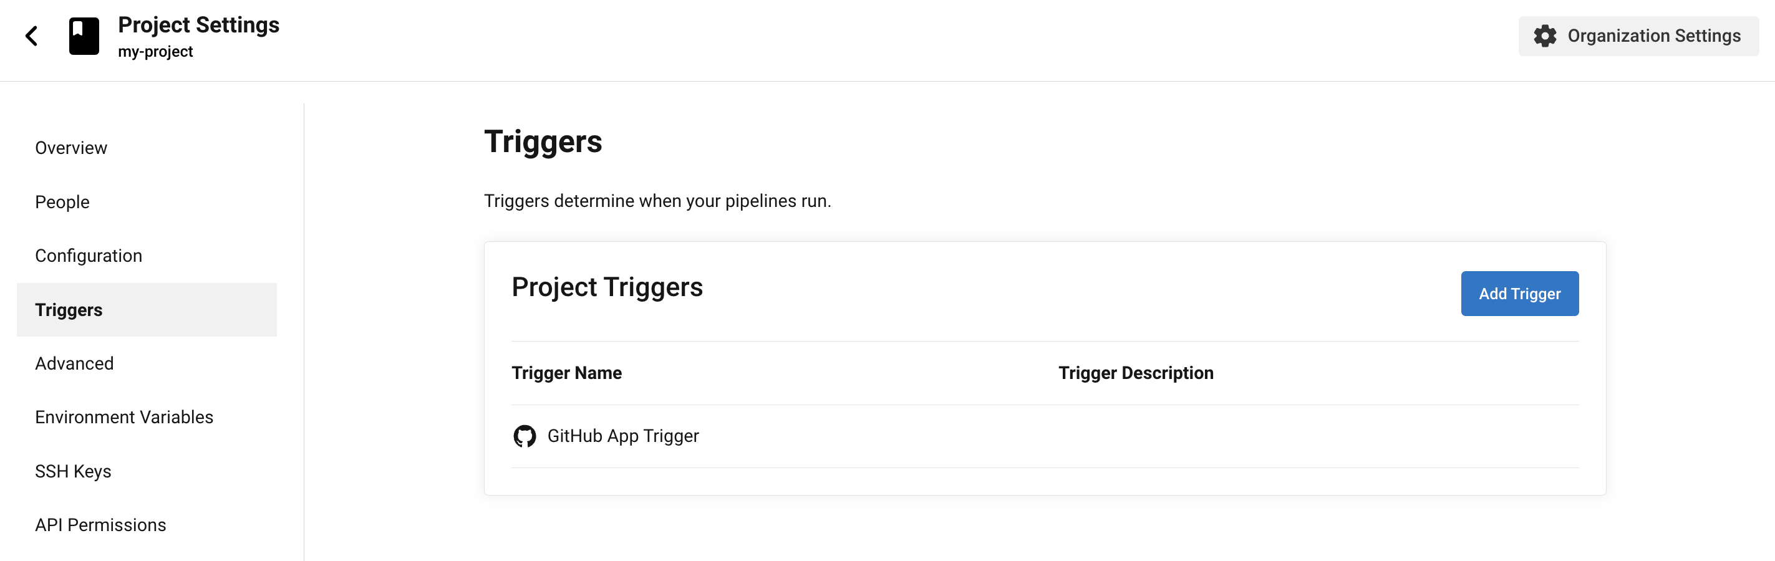This screenshot has width=1775, height=561.
Task: Go to the People settings page
Action: [x=62, y=202]
